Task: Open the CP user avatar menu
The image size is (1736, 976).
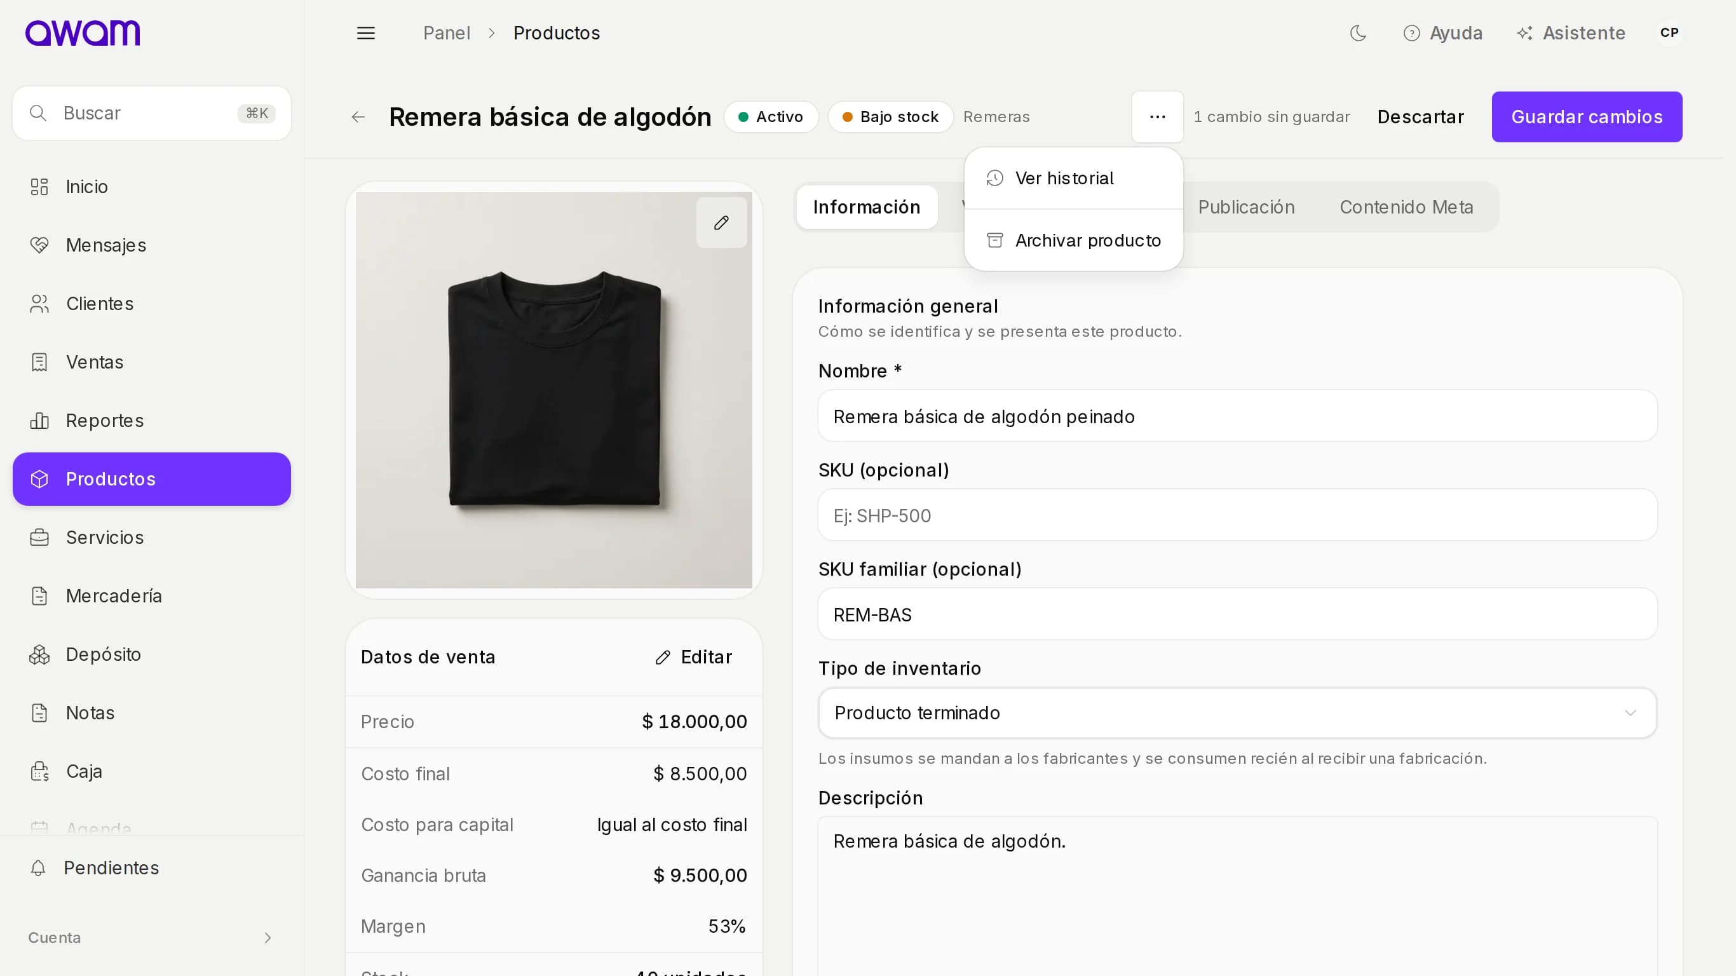Action: (1669, 33)
